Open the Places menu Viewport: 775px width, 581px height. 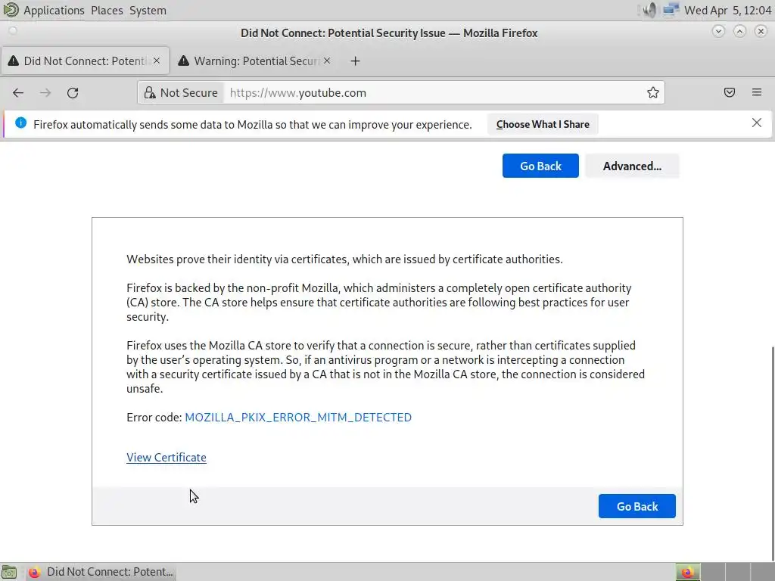click(x=107, y=11)
